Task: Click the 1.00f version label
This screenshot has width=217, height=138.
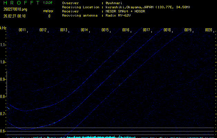Action: pyautogui.click(x=48, y=3)
